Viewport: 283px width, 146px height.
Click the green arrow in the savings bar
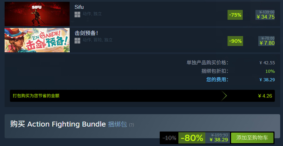[224, 96]
